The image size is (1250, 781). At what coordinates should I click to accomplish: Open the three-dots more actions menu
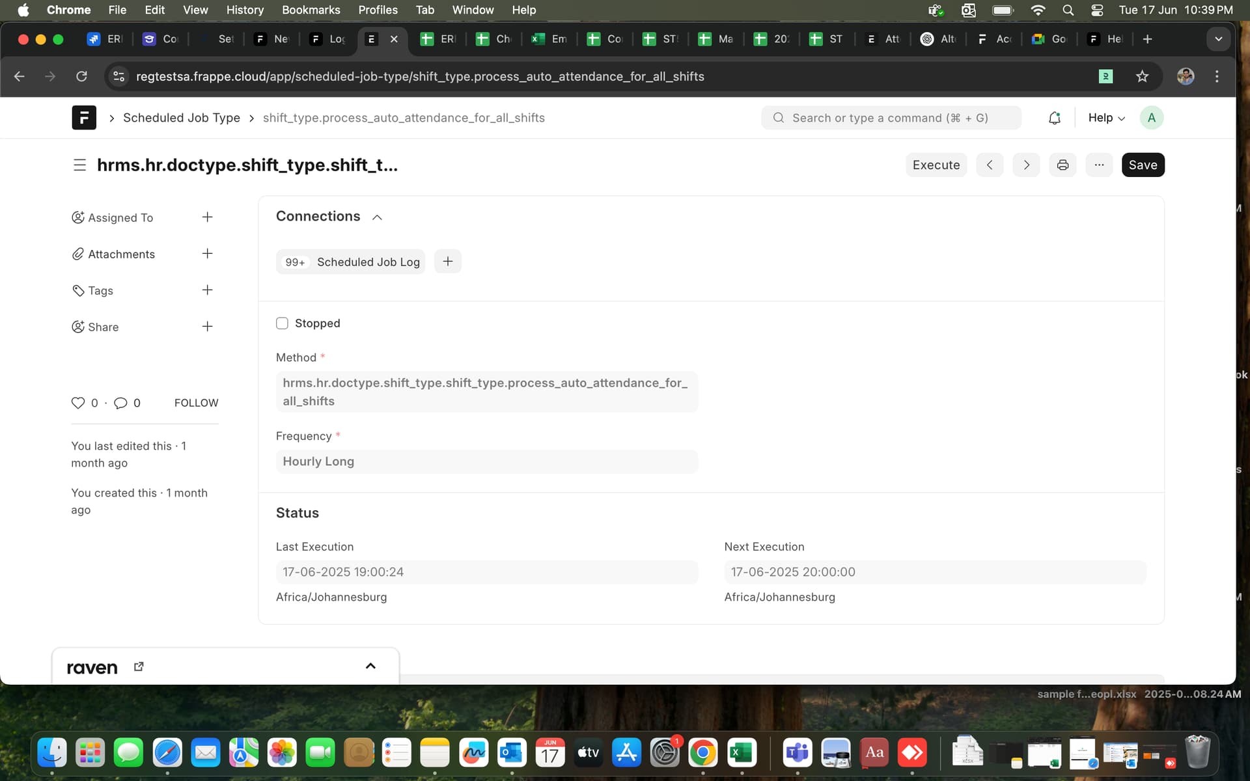tap(1099, 165)
